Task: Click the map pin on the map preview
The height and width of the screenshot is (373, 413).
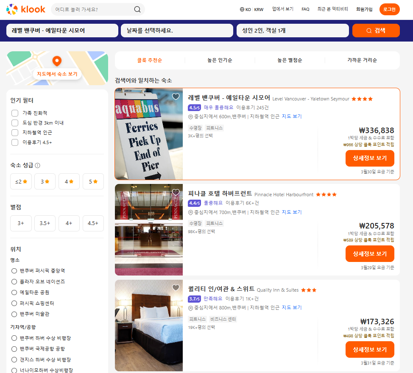Action: pos(57,61)
